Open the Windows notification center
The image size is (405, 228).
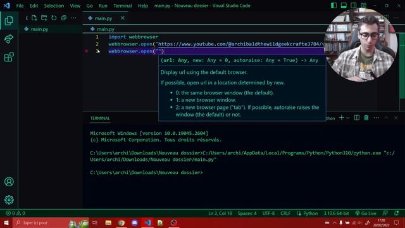[x=397, y=222]
